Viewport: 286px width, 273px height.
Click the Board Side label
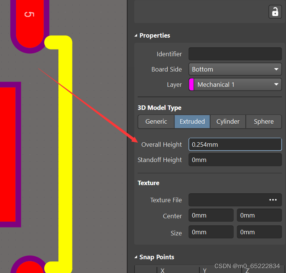[167, 69]
